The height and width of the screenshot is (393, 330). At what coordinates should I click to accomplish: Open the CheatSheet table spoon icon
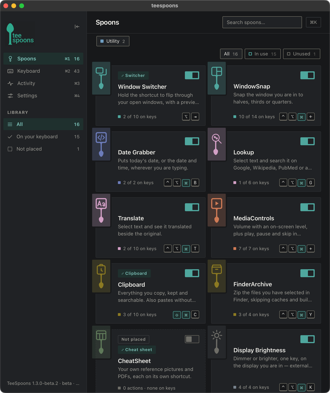point(101,342)
